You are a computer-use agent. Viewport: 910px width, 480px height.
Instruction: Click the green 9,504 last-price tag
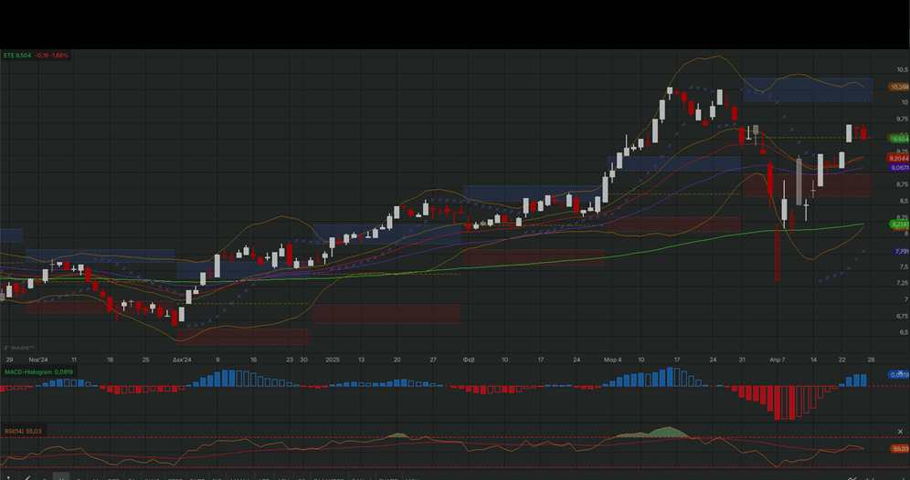(899, 139)
